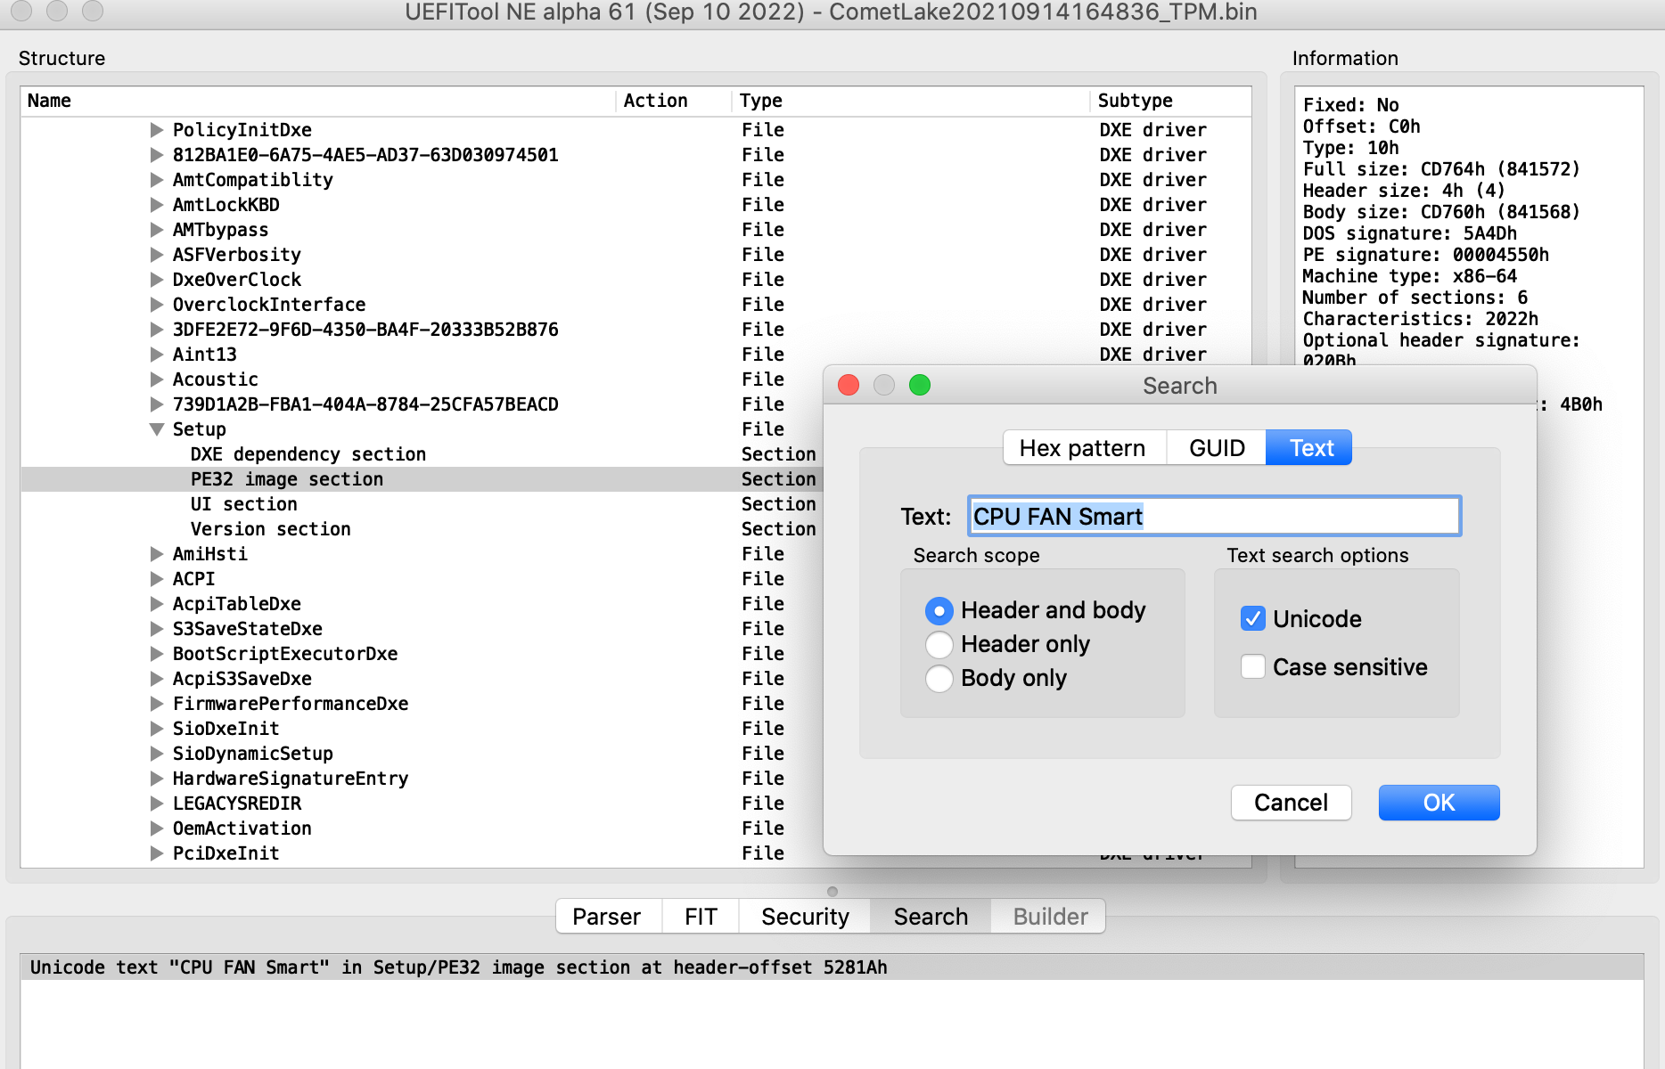Select the HardwareSignatureEntry row

[x=422, y=779]
